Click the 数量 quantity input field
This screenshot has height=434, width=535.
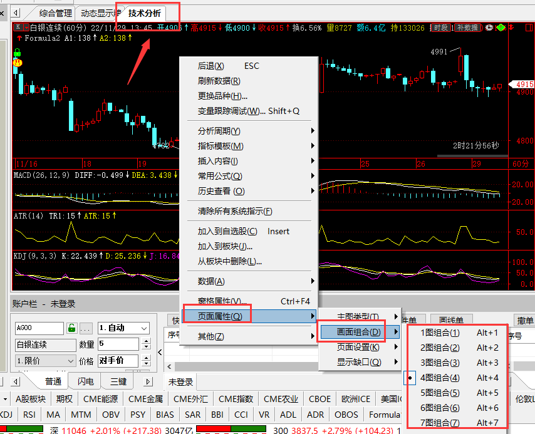pyautogui.click(x=118, y=344)
